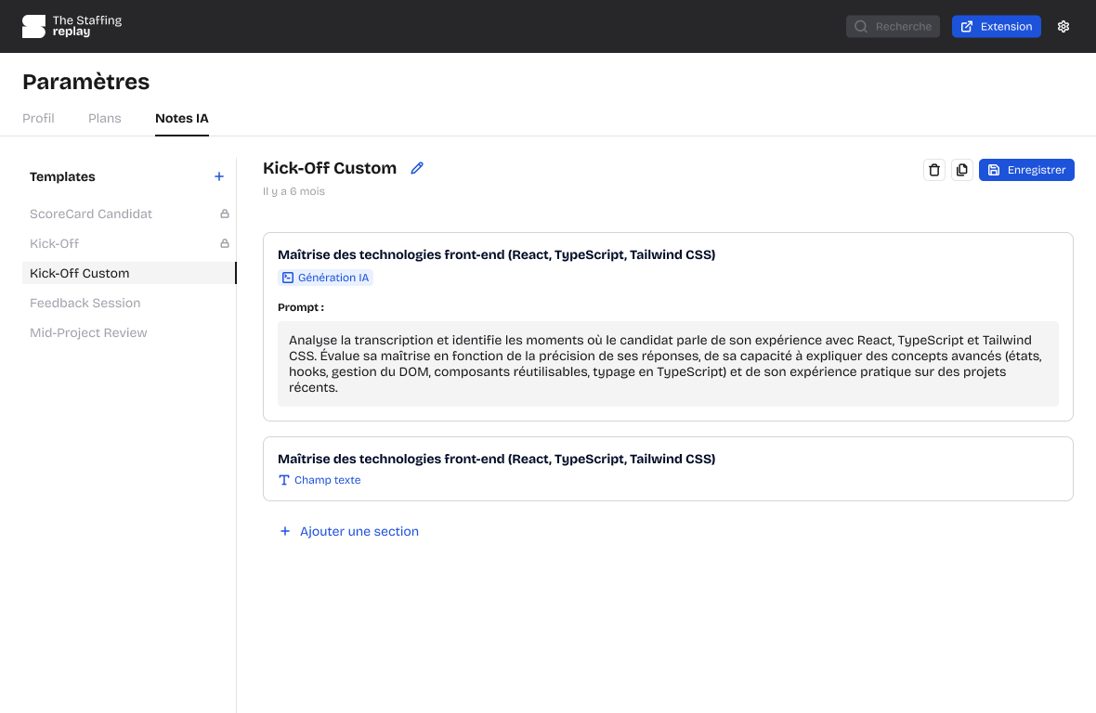The height and width of the screenshot is (713, 1096).
Task: Open settings via the gear icon
Action: [1063, 27]
